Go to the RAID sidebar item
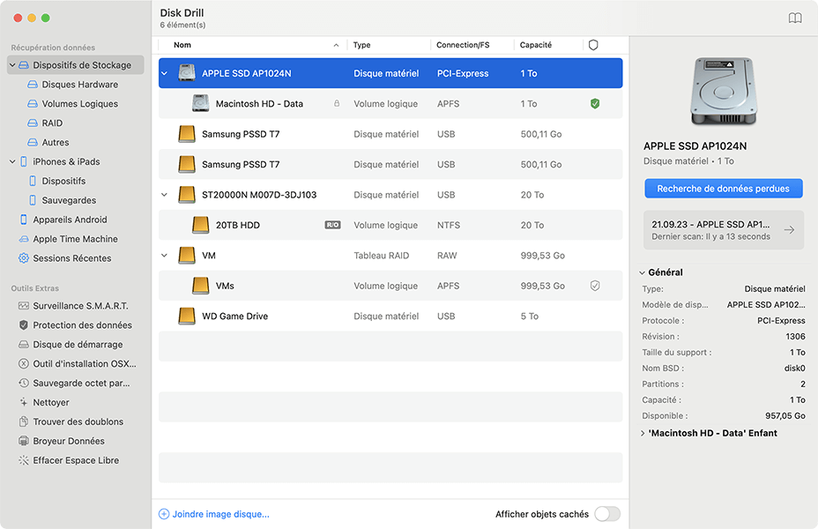Screen dimensions: 818x529 point(52,123)
